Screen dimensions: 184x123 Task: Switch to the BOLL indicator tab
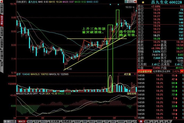tap(44, 121)
